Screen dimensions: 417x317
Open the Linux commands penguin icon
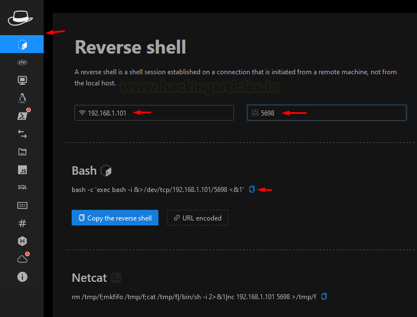[x=22, y=98]
